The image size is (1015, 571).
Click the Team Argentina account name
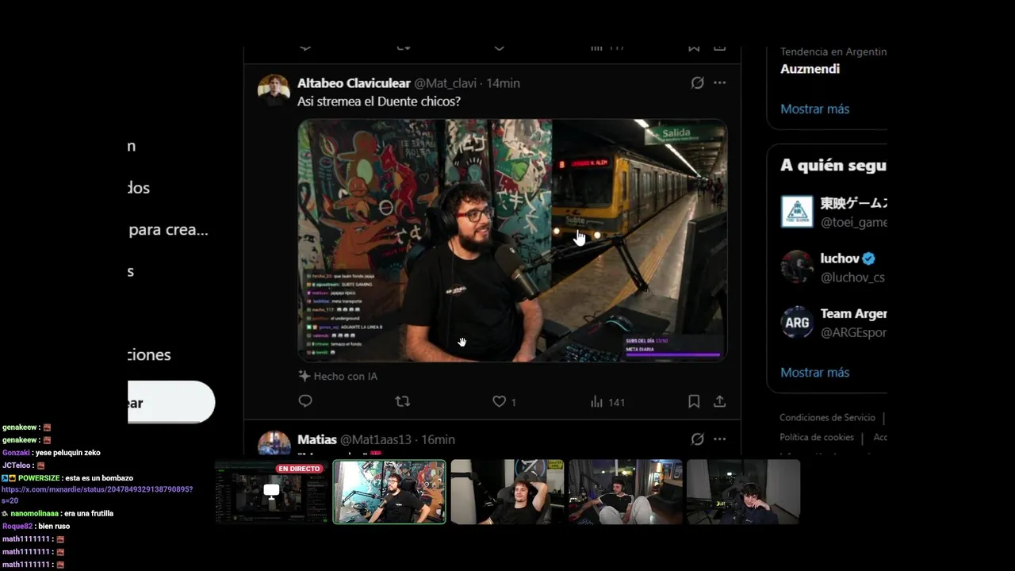click(853, 314)
